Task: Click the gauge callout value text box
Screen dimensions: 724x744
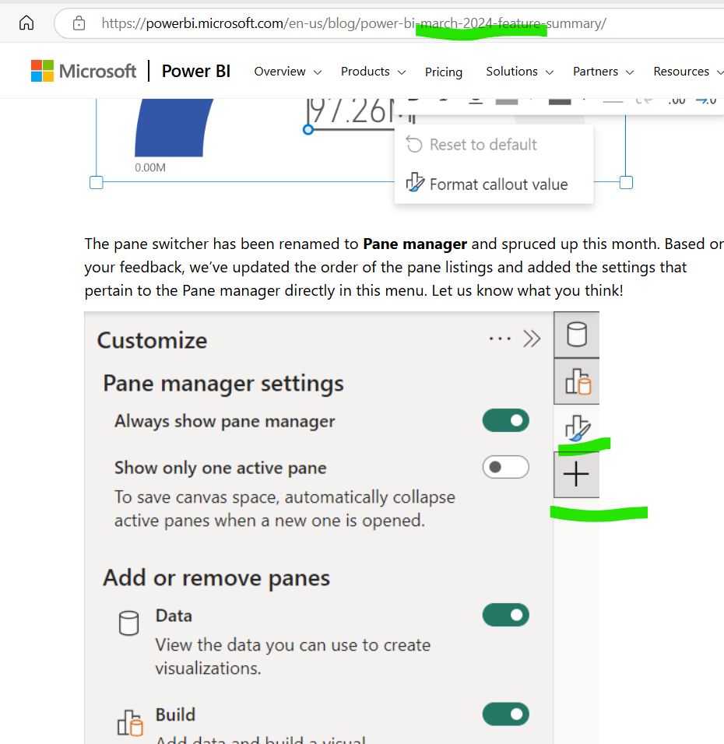Action: [351, 113]
